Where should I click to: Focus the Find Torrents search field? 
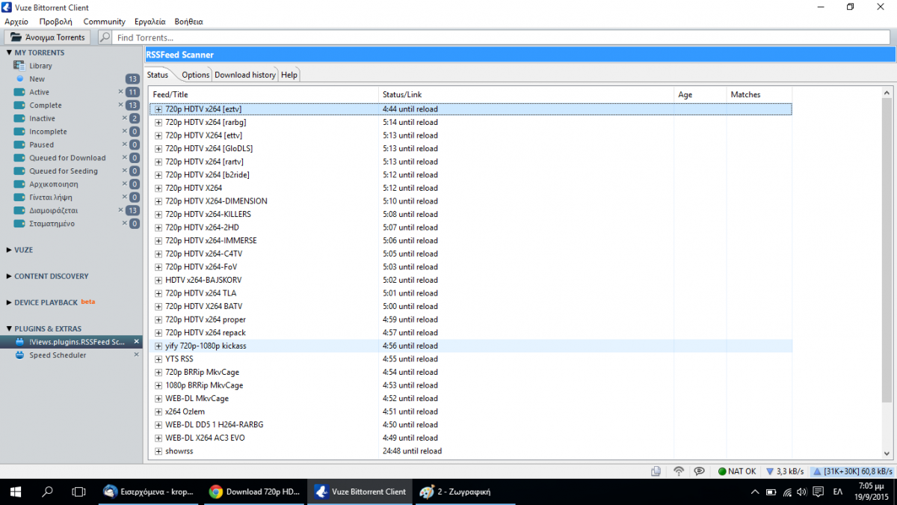tap(502, 37)
